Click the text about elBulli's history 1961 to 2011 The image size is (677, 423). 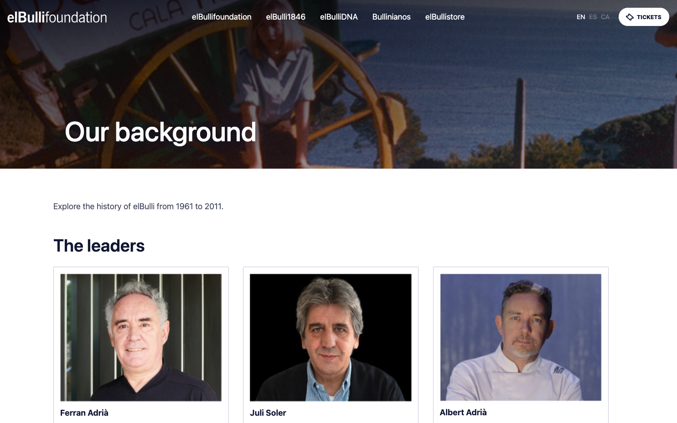(x=138, y=206)
